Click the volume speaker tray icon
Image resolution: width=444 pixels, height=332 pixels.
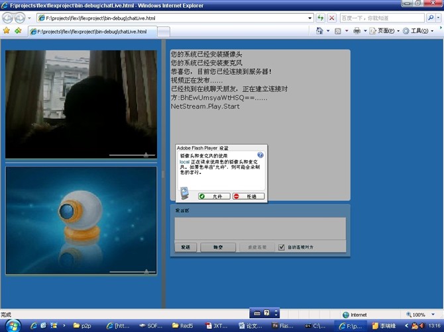[423, 326]
